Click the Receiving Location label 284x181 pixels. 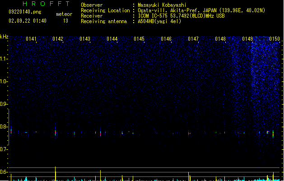[105, 10]
